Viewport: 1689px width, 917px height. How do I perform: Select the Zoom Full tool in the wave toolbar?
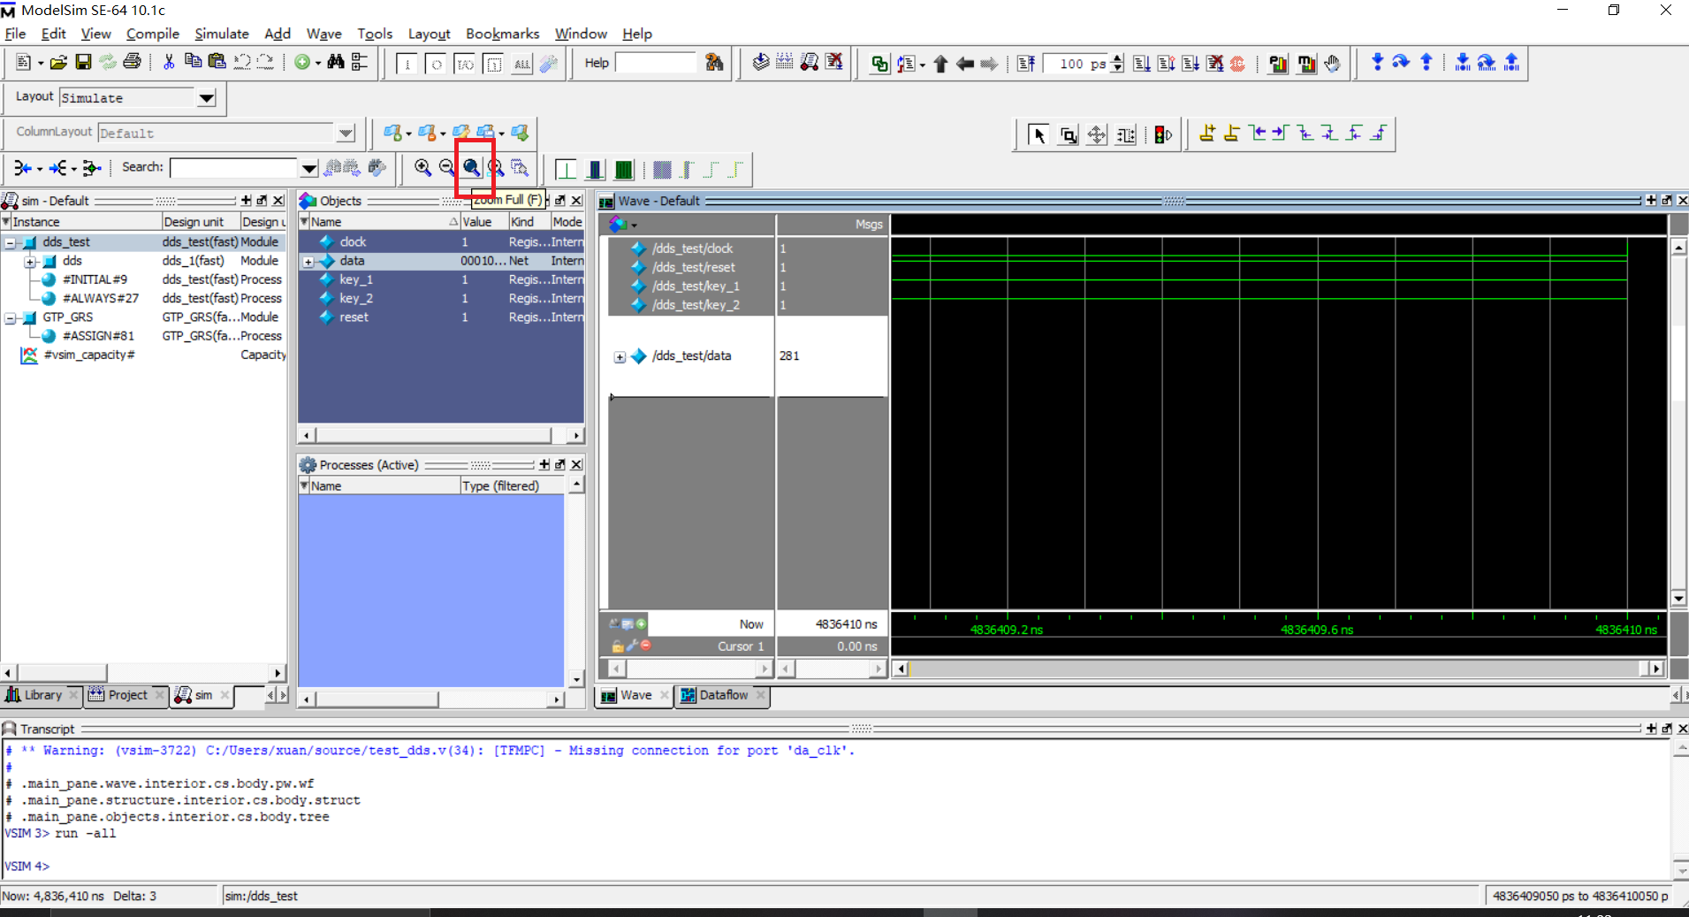(x=473, y=168)
